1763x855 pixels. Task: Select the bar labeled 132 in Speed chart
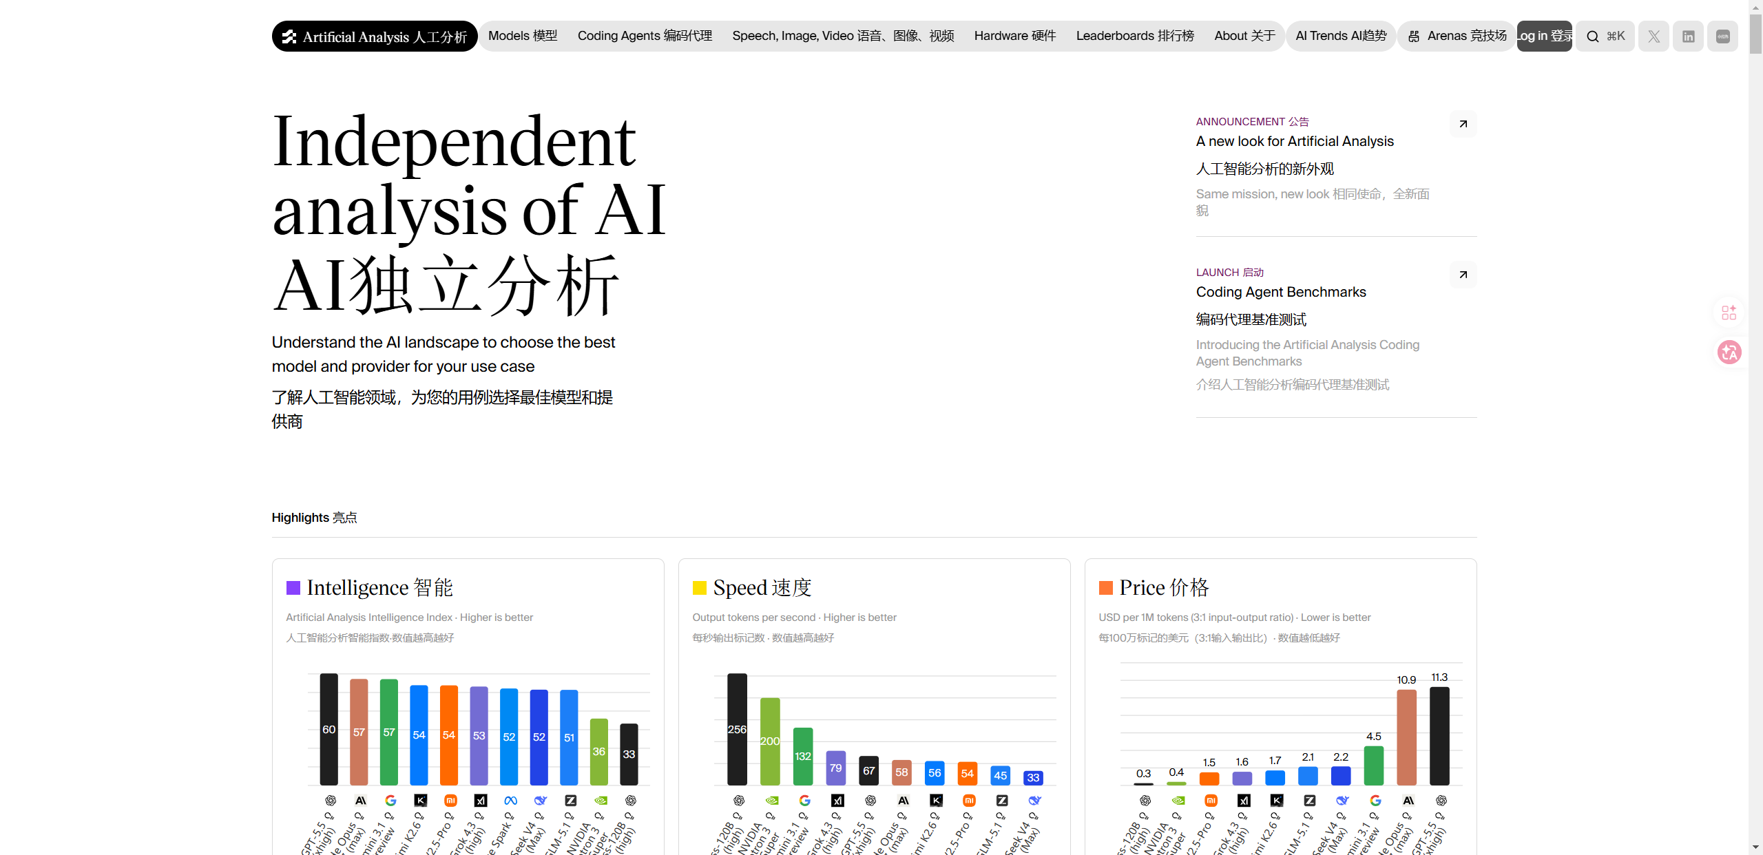tap(803, 757)
